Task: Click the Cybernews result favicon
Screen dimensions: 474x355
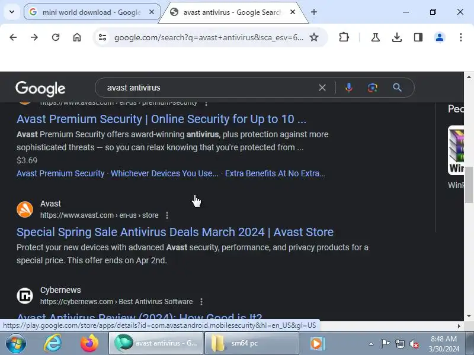Action: coord(25,295)
